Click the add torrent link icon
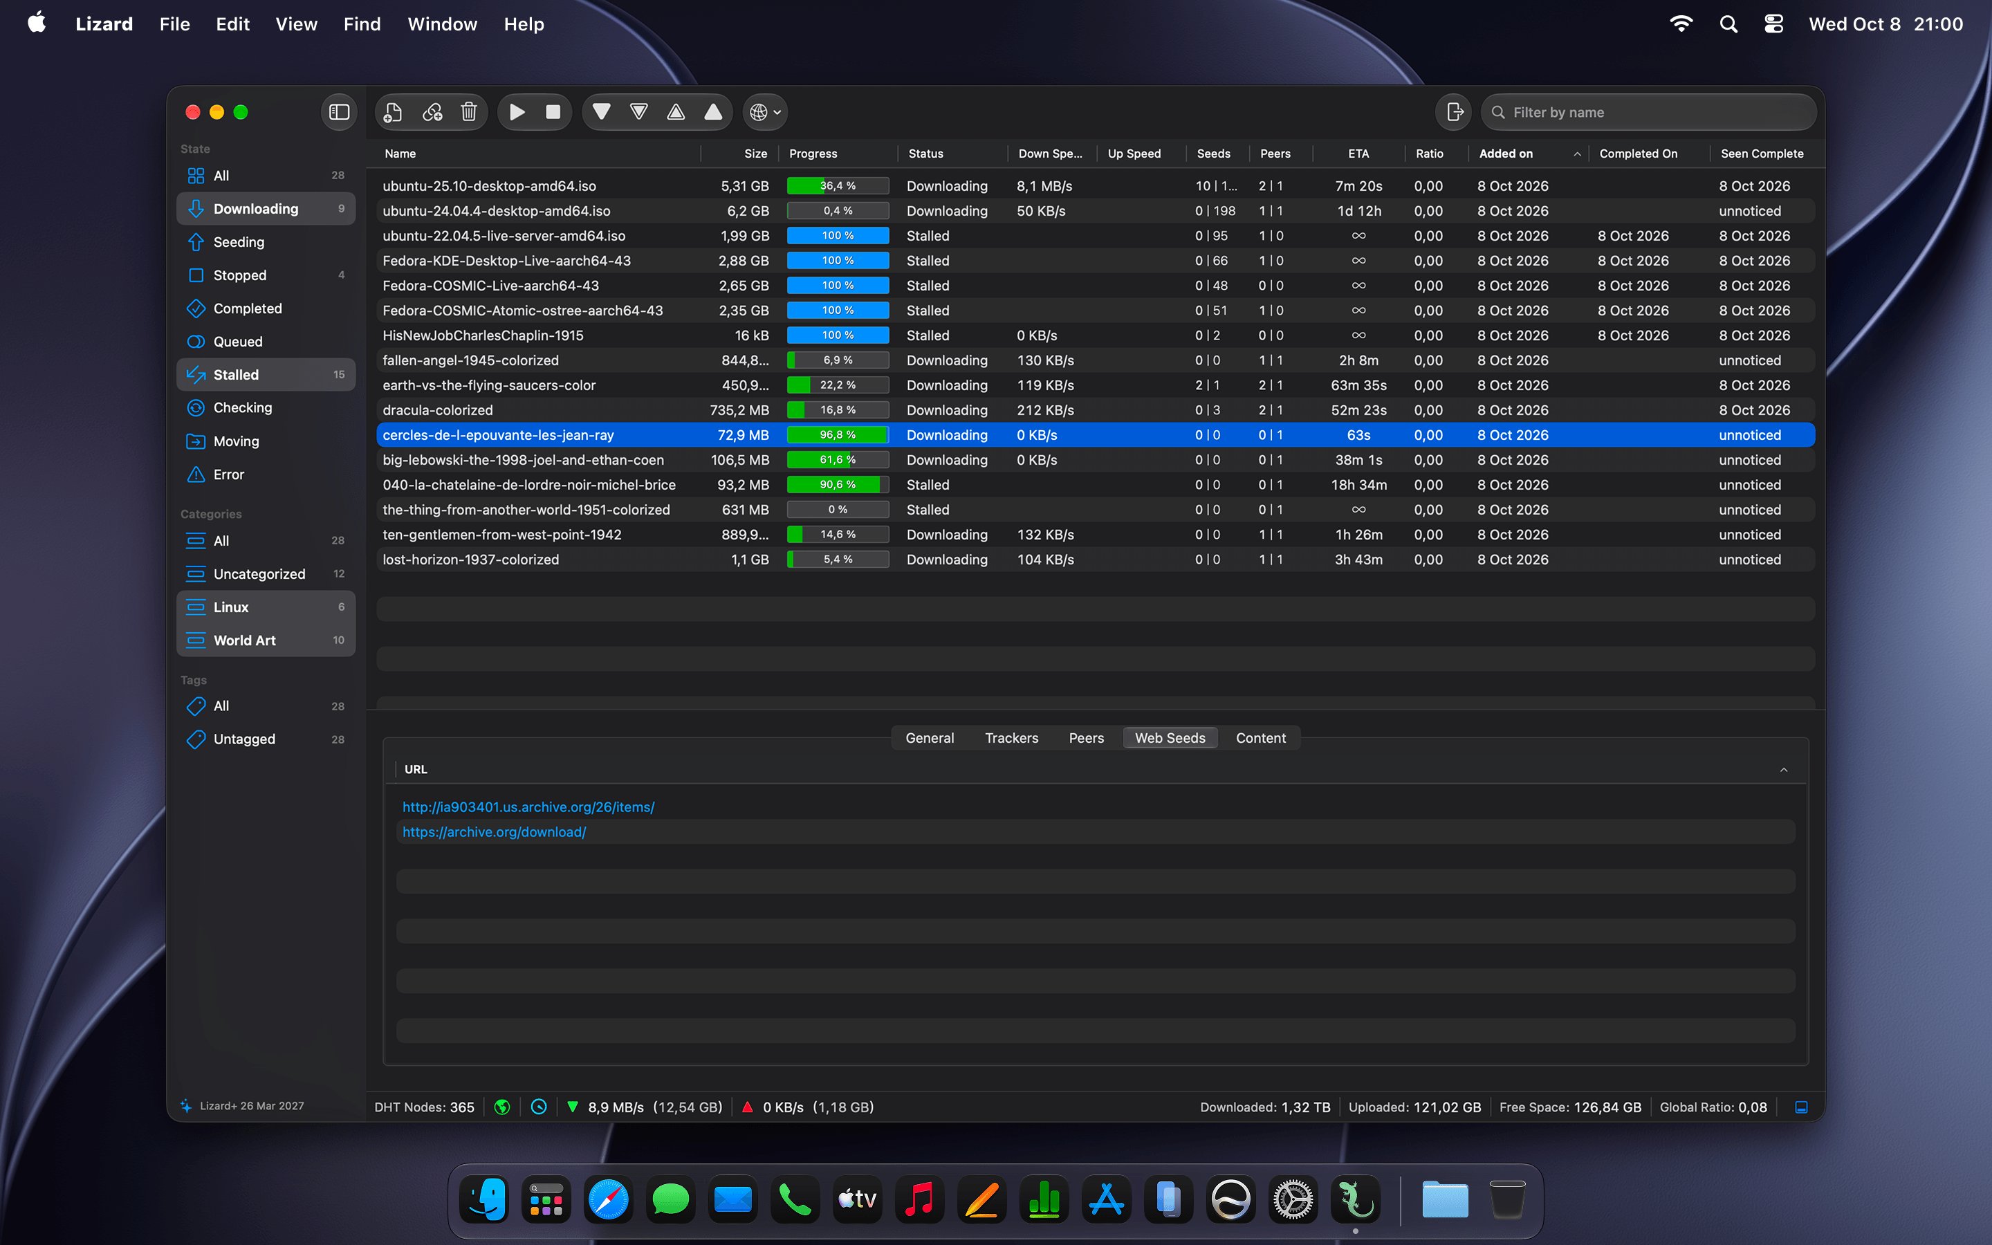1992x1245 pixels. coord(432,112)
